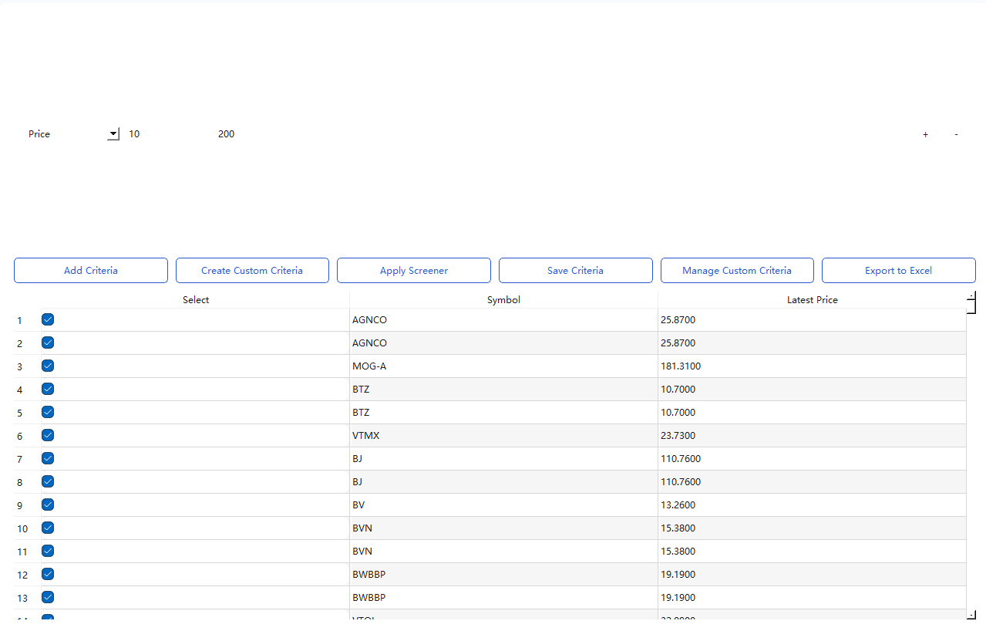This screenshot has width=986, height=631.
Task: Select the BJ symbol in row 7
Action: pyautogui.click(x=503, y=459)
